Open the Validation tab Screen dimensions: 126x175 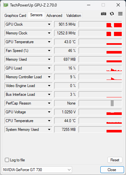point(73,16)
